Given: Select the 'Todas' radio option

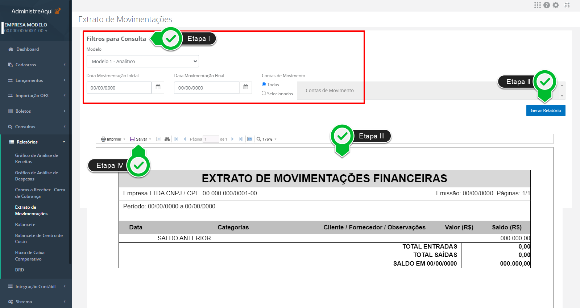Looking at the screenshot, I should tap(264, 84).
